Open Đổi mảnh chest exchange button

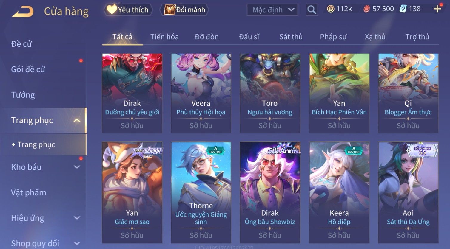184,10
